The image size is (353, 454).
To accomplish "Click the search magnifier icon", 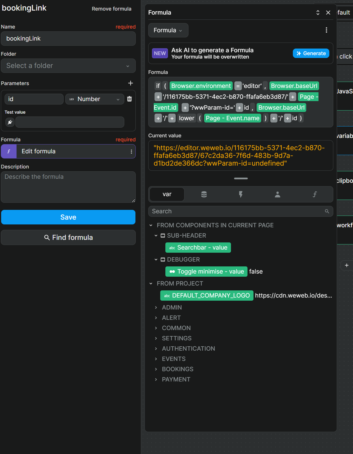I will click(x=327, y=211).
